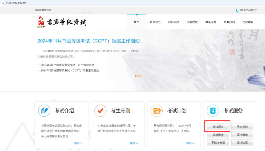Click the 中国教育考试网 link at top

click(x=43, y=10)
